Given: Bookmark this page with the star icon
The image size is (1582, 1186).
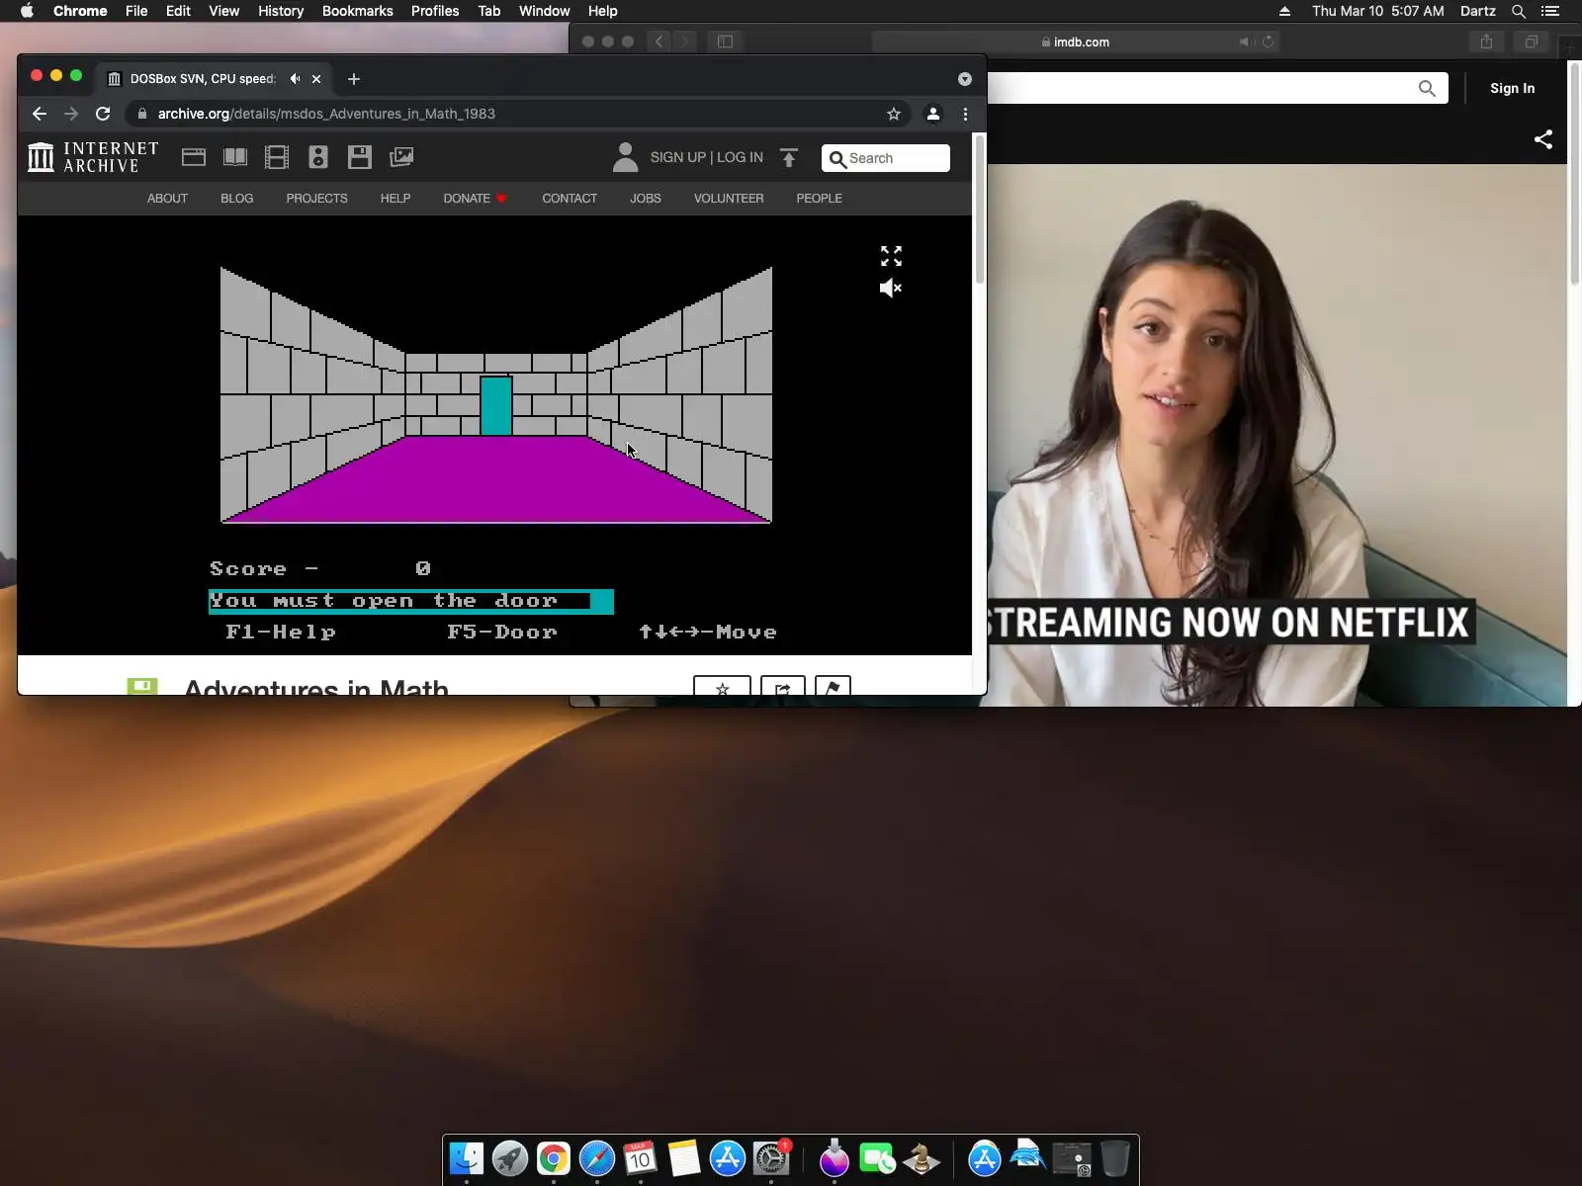Looking at the screenshot, I should (894, 114).
